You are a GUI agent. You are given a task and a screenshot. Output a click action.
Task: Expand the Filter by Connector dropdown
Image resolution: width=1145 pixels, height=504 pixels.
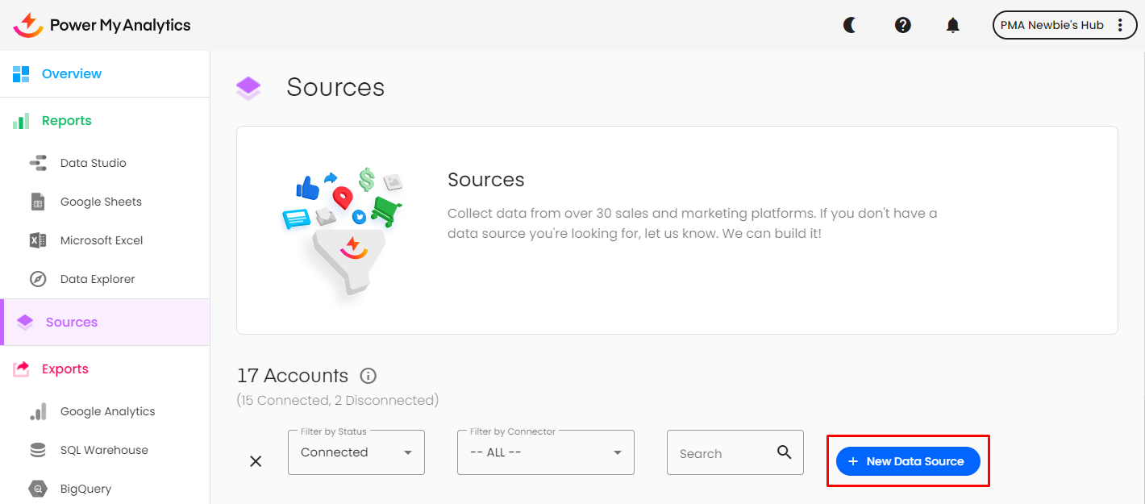pos(545,452)
